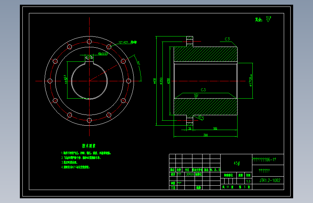This screenshot has width=313, height=203.
Task: Click the ø280 hub diameter dimension
Action: (168, 81)
